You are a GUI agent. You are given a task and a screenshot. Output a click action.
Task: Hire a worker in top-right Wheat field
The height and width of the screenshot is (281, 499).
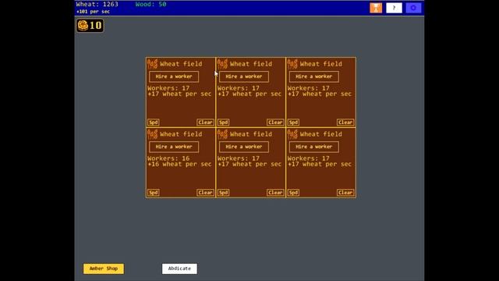pyautogui.click(x=313, y=76)
